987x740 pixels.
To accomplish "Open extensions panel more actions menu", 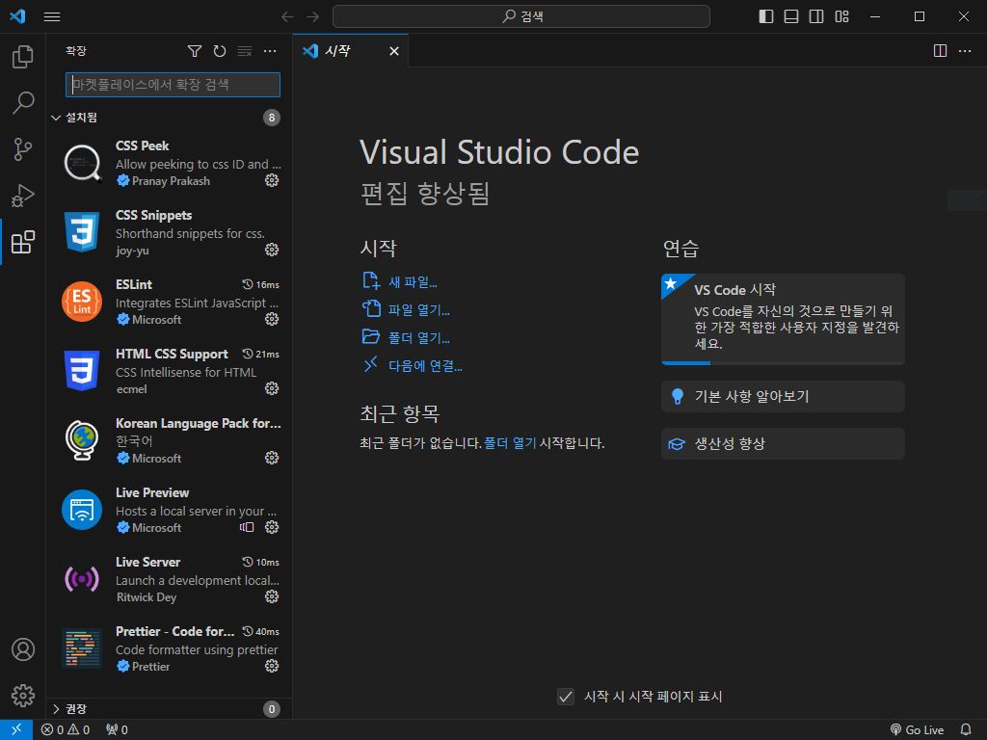I will click(x=270, y=51).
